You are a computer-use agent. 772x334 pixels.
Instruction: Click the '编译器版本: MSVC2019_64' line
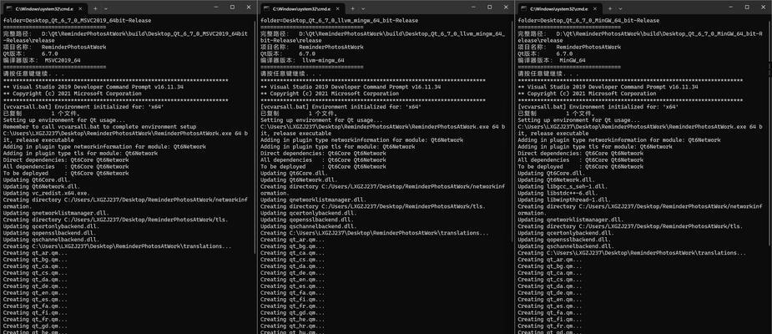click(42, 60)
